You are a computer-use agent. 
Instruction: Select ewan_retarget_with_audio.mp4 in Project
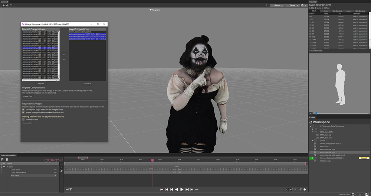pyautogui.click(x=332, y=155)
